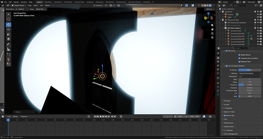
Task: Uncheck Temporal Accumulation checkbox
Action: click(239, 58)
